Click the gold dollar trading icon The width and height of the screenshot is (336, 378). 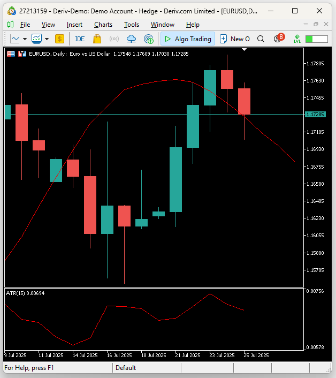coord(59,39)
